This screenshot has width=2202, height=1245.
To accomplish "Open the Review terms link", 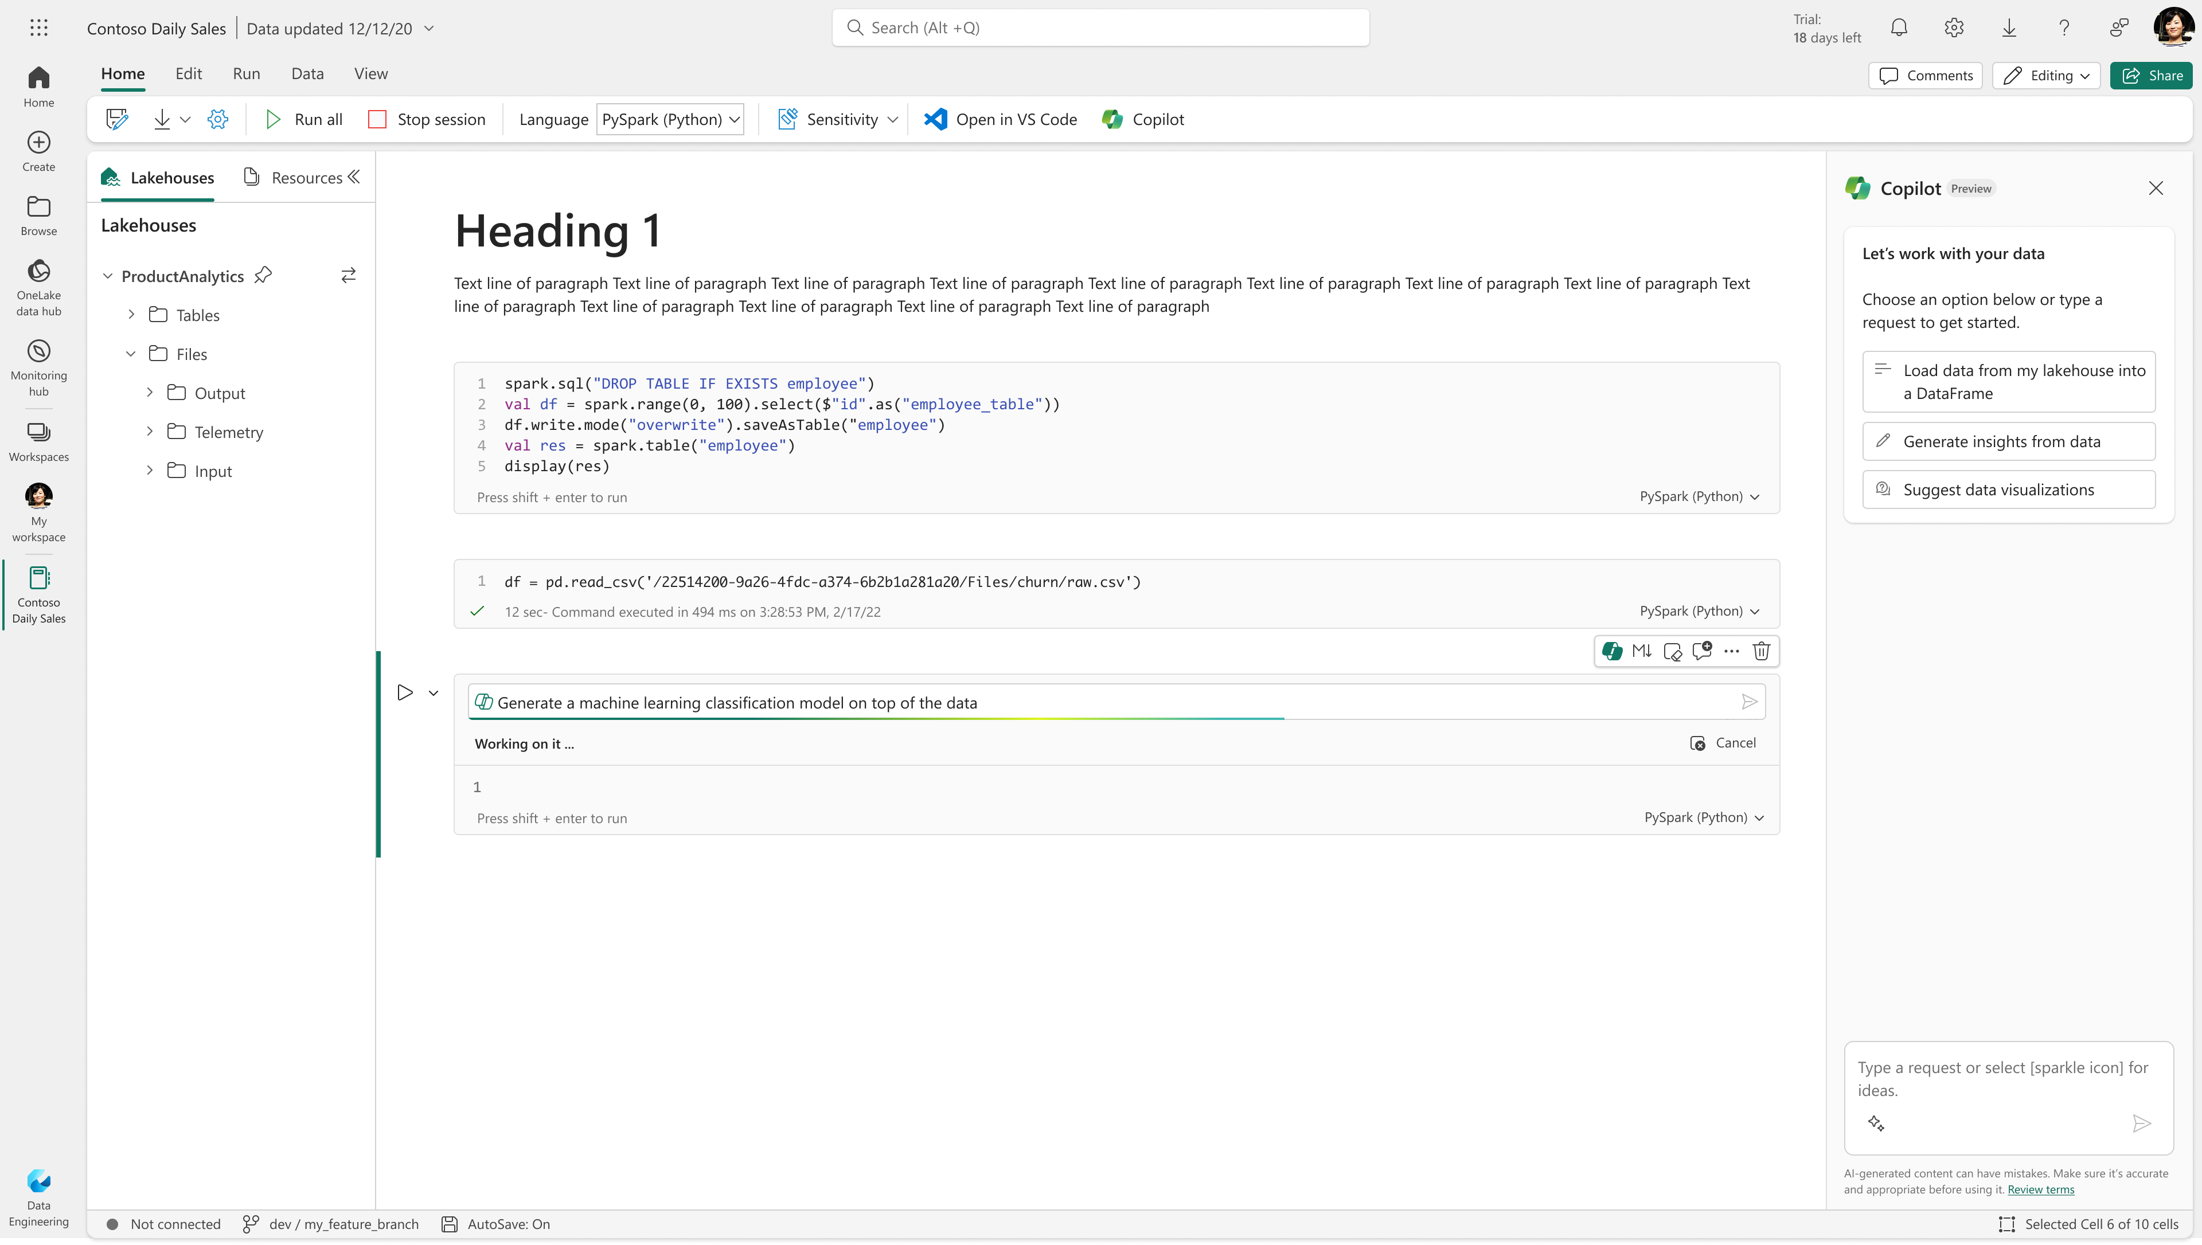I will pyautogui.click(x=2040, y=1189).
